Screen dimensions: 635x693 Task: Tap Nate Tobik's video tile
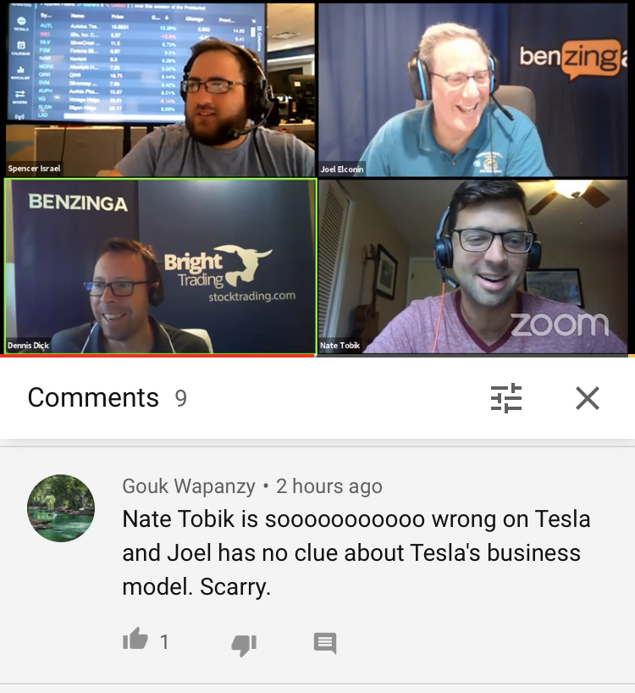point(473,266)
